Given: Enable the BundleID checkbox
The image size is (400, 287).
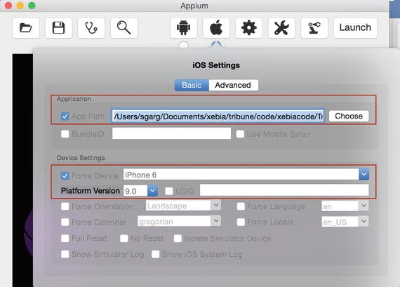Looking at the screenshot, I should pyautogui.click(x=65, y=134).
